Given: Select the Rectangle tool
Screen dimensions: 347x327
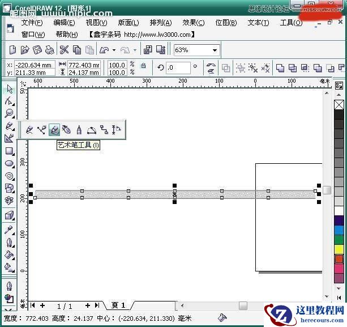Looking at the screenshot, I should coord(10,151).
